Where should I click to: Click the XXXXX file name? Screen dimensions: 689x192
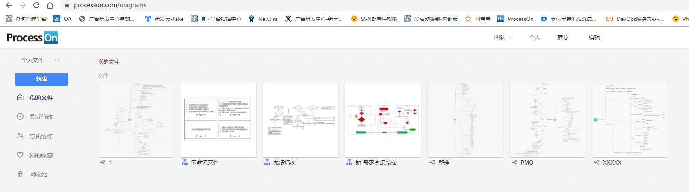[x=612, y=163]
